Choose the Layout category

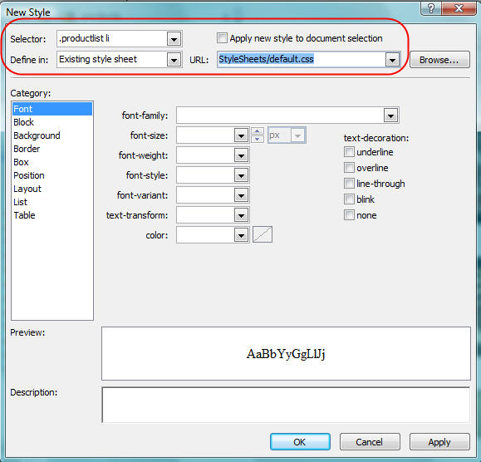tap(27, 189)
